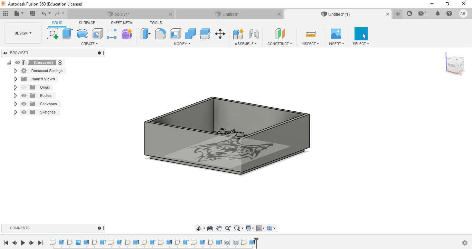Open the DESIGN workspace dropdown
This screenshot has height=249, width=472.
[x=23, y=33]
